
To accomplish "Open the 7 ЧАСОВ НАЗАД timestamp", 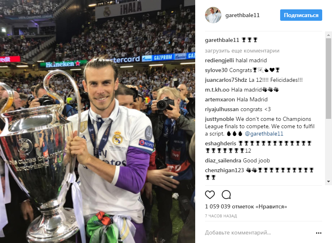I will coord(221,216).
